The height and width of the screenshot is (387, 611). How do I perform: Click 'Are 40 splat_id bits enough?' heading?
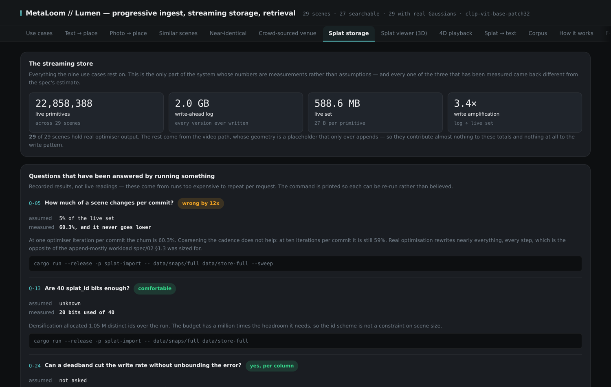point(87,288)
